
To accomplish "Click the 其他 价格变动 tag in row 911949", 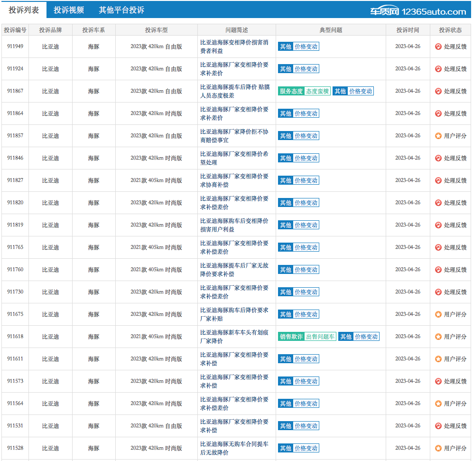I will [x=298, y=47].
